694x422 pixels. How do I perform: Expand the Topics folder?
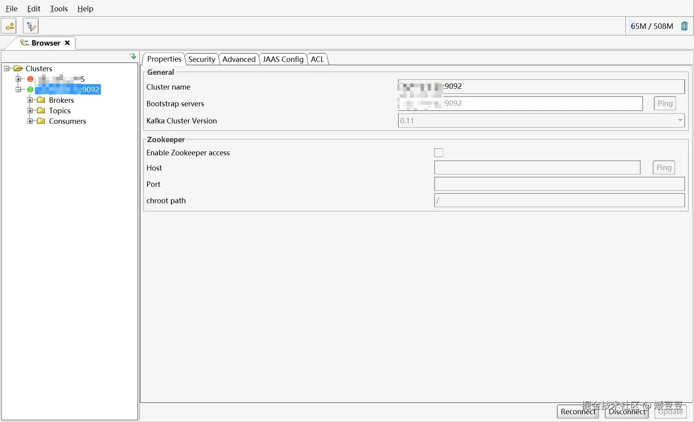(x=30, y=111)
